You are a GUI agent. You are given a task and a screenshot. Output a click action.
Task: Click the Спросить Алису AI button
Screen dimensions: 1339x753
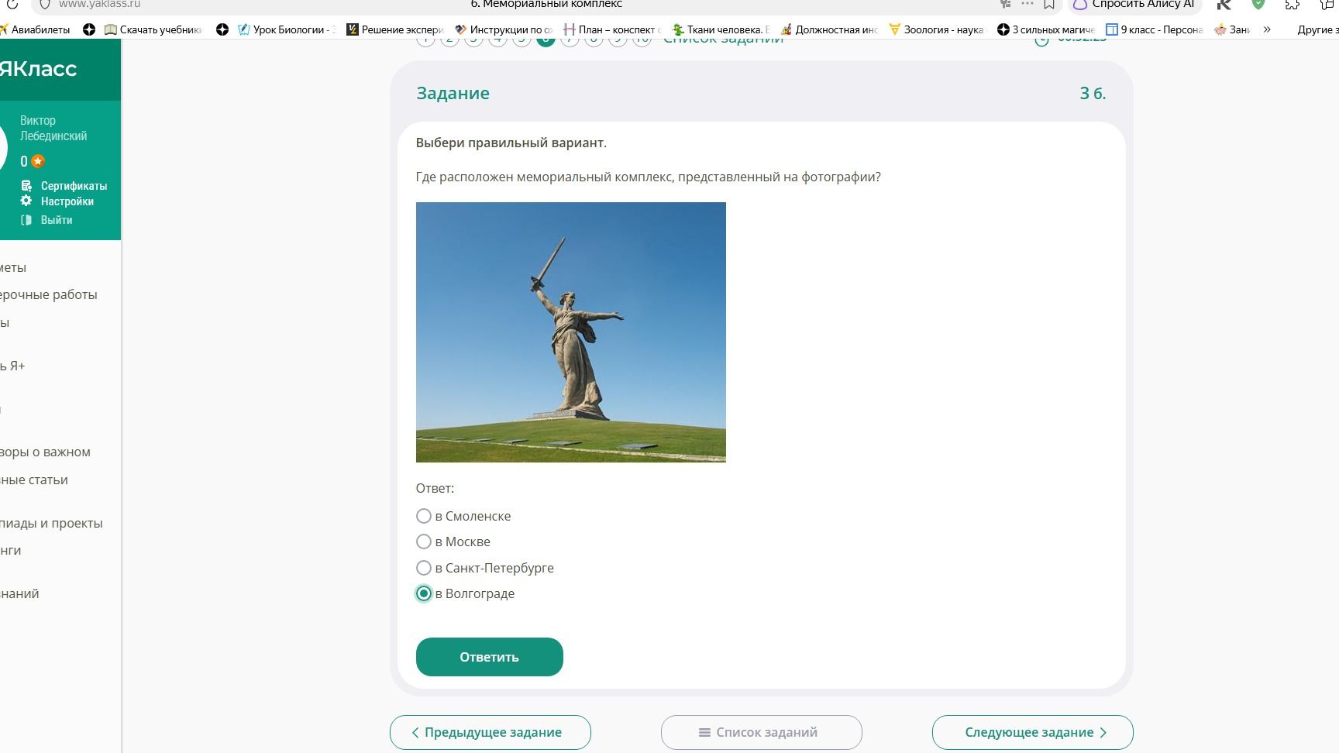(x=1134, y=5)
